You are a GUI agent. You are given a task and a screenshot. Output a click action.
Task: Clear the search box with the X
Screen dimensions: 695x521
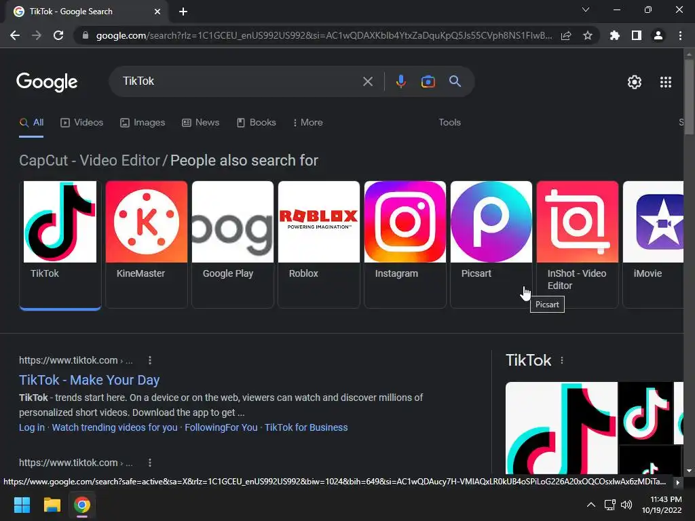[367, 81]
